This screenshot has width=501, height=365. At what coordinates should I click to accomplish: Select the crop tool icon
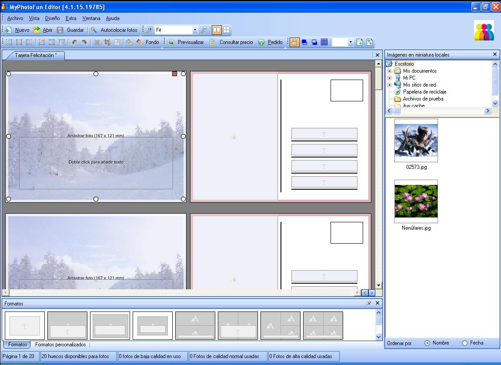pyautogui.click(x=107, y=42)
